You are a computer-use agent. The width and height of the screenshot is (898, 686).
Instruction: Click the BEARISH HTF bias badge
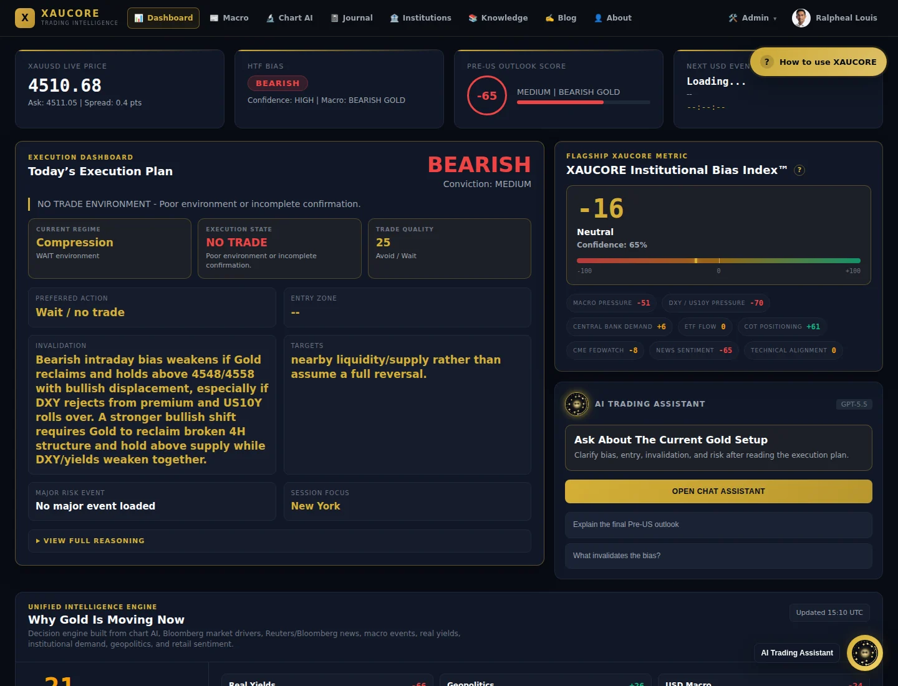coord(278,83)
